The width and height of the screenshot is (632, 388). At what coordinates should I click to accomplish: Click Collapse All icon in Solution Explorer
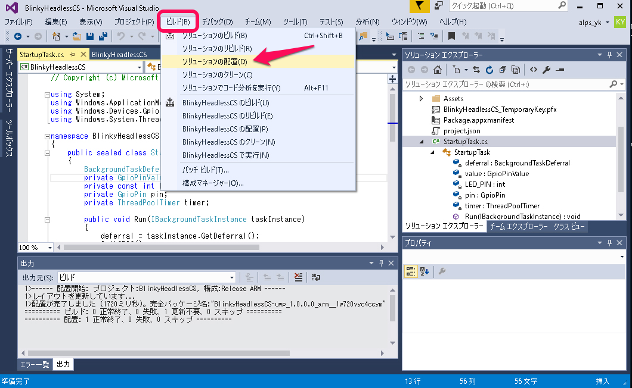coord(503,70)
